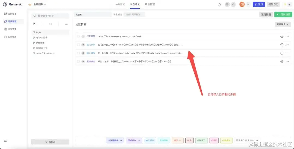Click the scene name field showing login

click(93, 15)
